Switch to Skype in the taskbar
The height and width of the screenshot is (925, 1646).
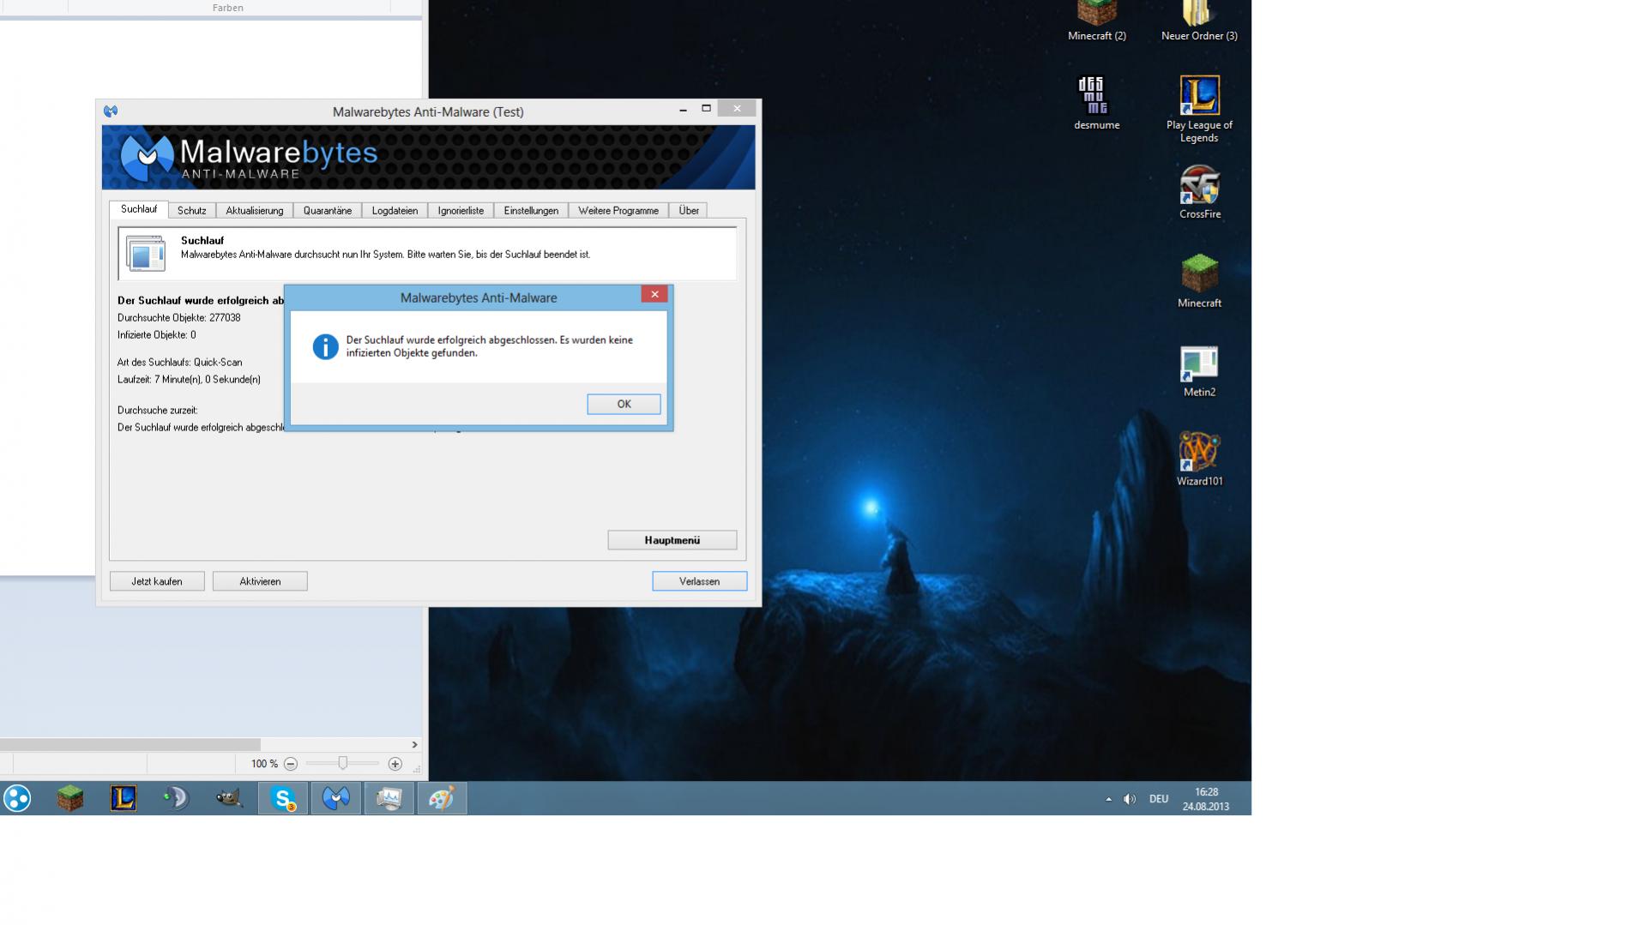tap(283, 798)
